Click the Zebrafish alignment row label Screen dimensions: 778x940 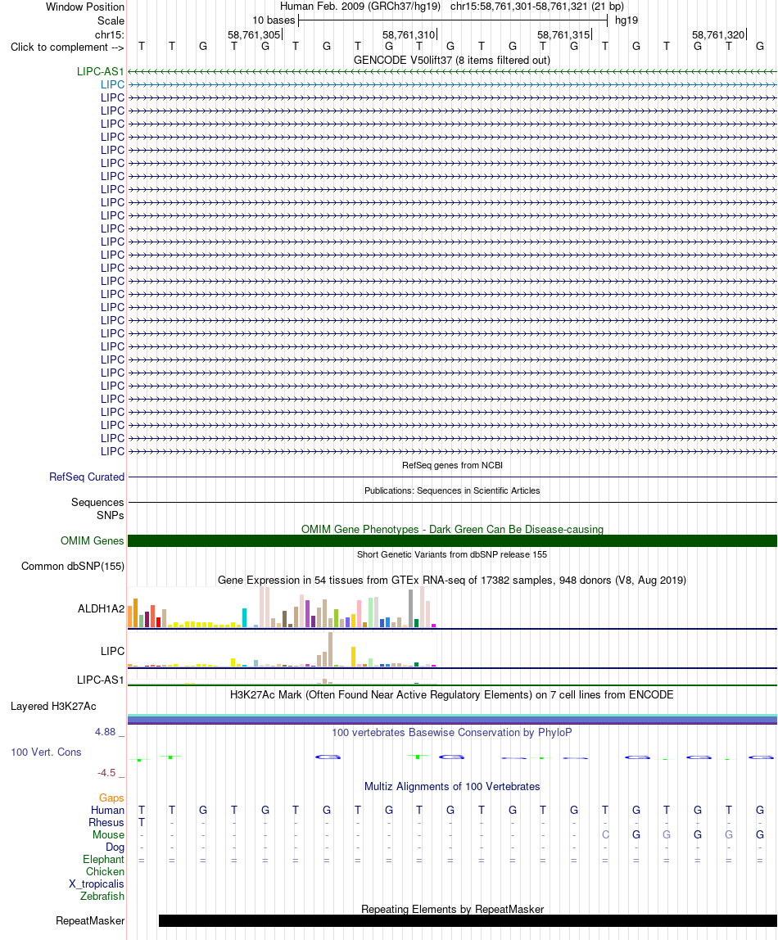(x=102, y=897)
